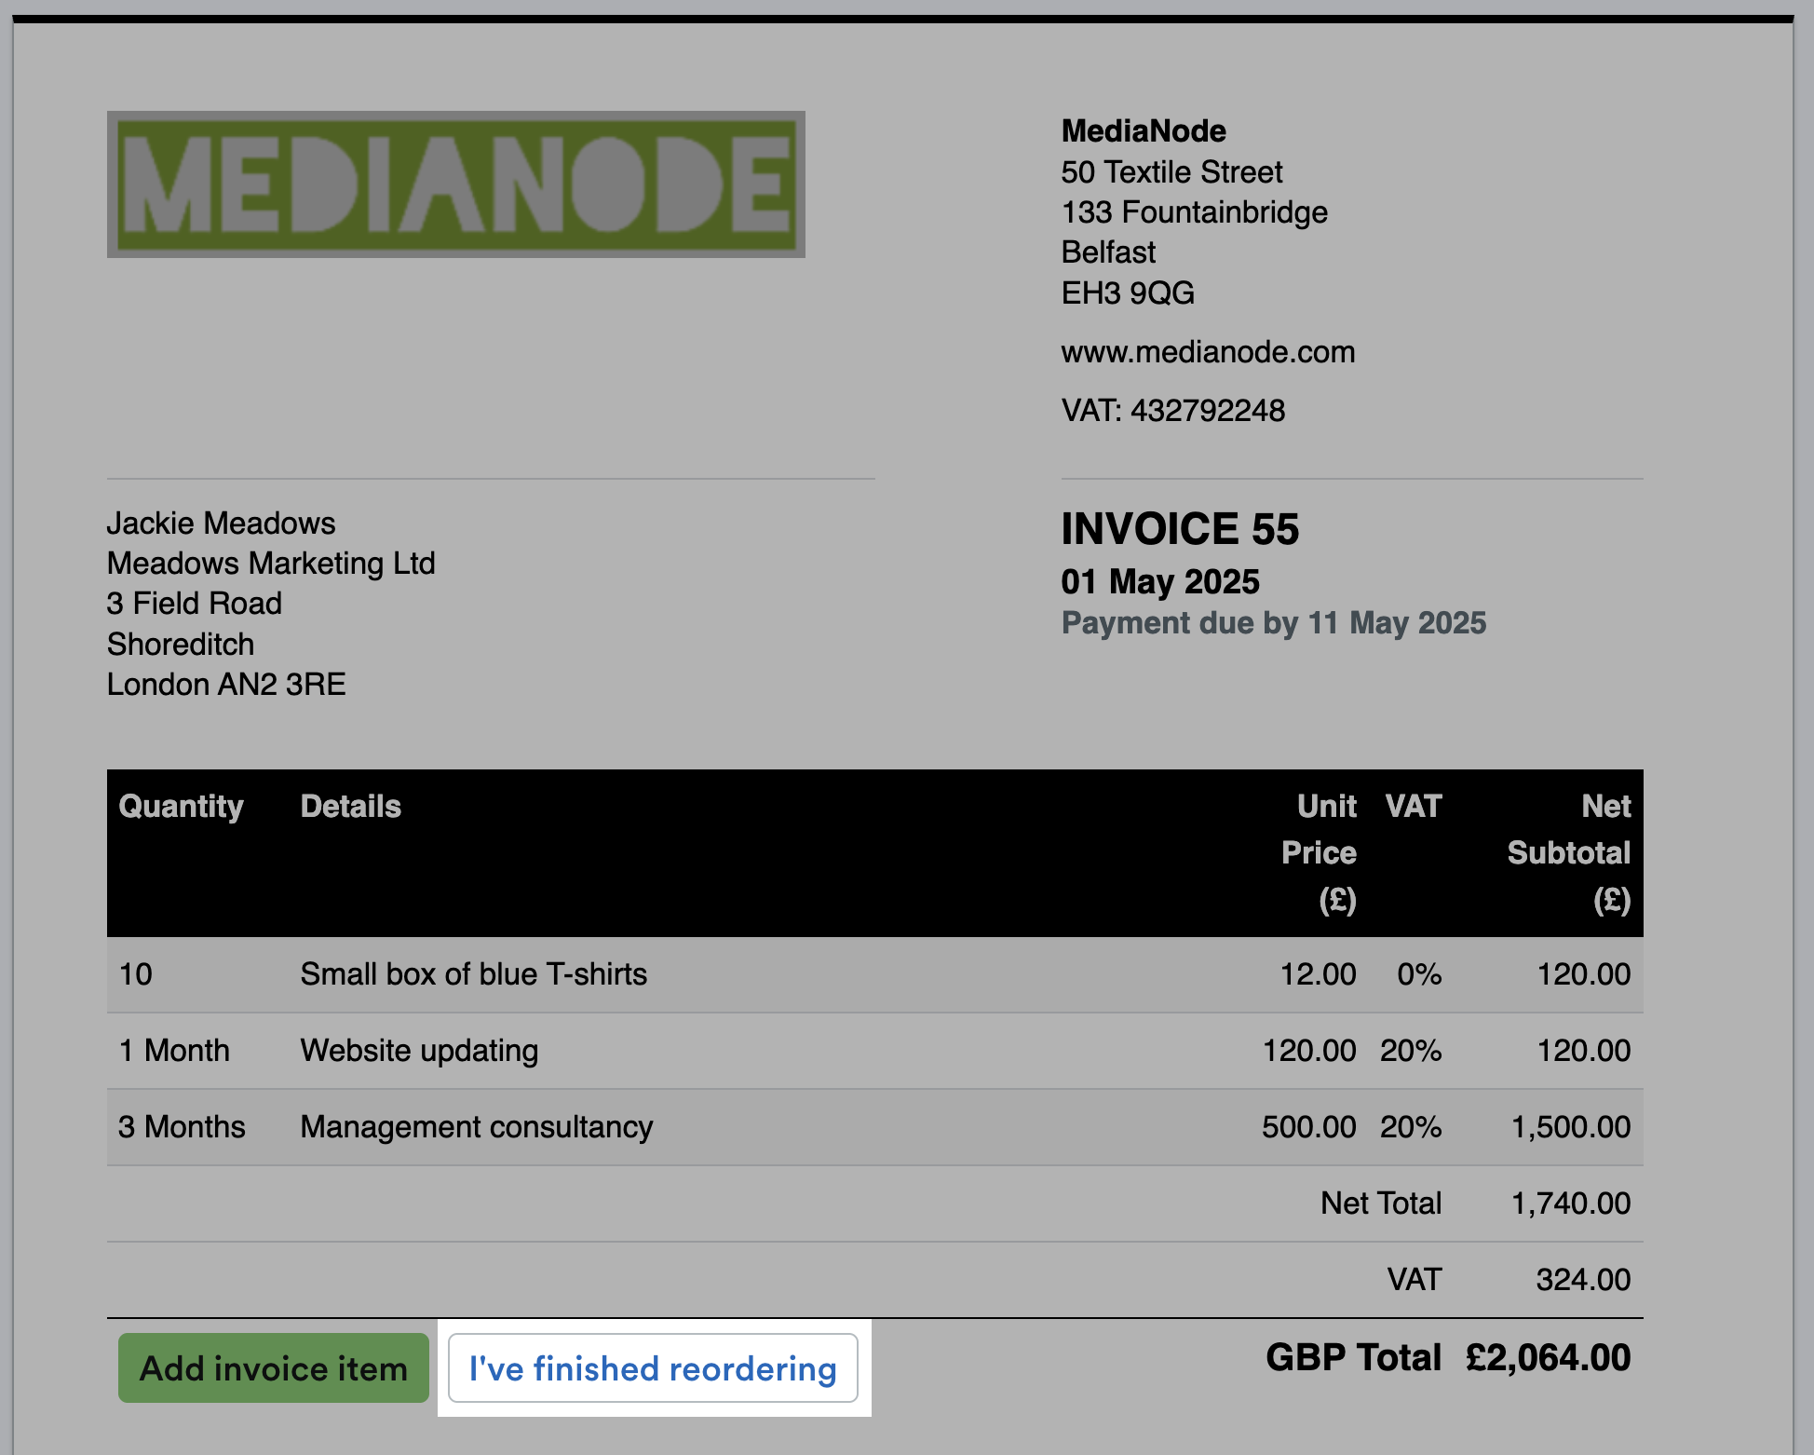This screenshot has width=1814, height=1455.
Task: Click the Jackie Meadows contact name
Action: [x=221, y=524]
